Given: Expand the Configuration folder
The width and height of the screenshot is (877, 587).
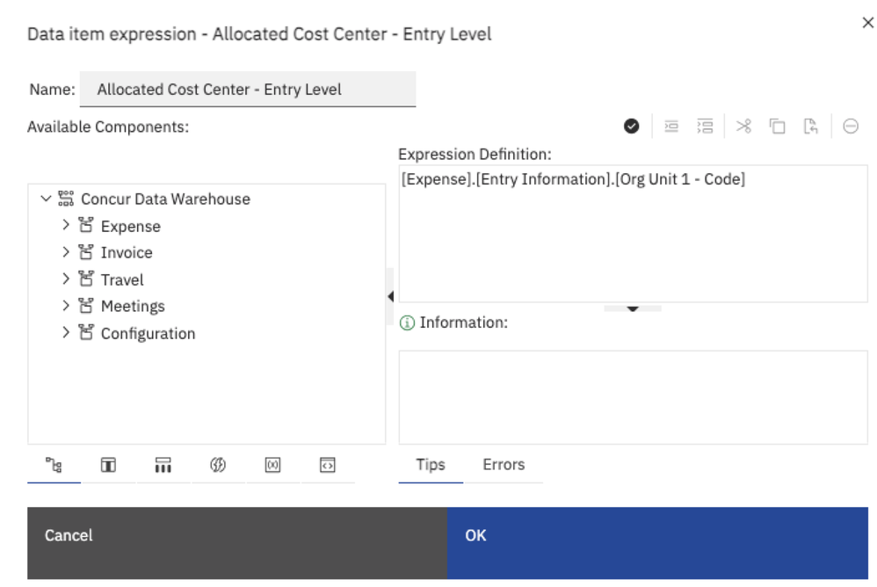Looking at the screenshot, I should 65,333.
